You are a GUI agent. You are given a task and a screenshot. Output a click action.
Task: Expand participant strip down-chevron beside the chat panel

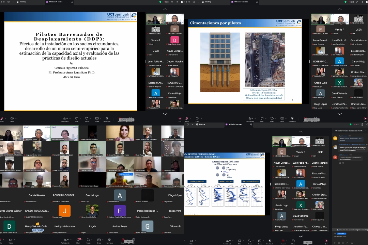(x=301, y=236)
